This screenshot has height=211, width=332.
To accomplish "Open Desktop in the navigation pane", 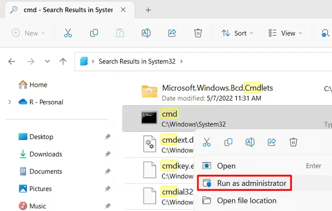I will pyautogui.click(x=36, y=137).
